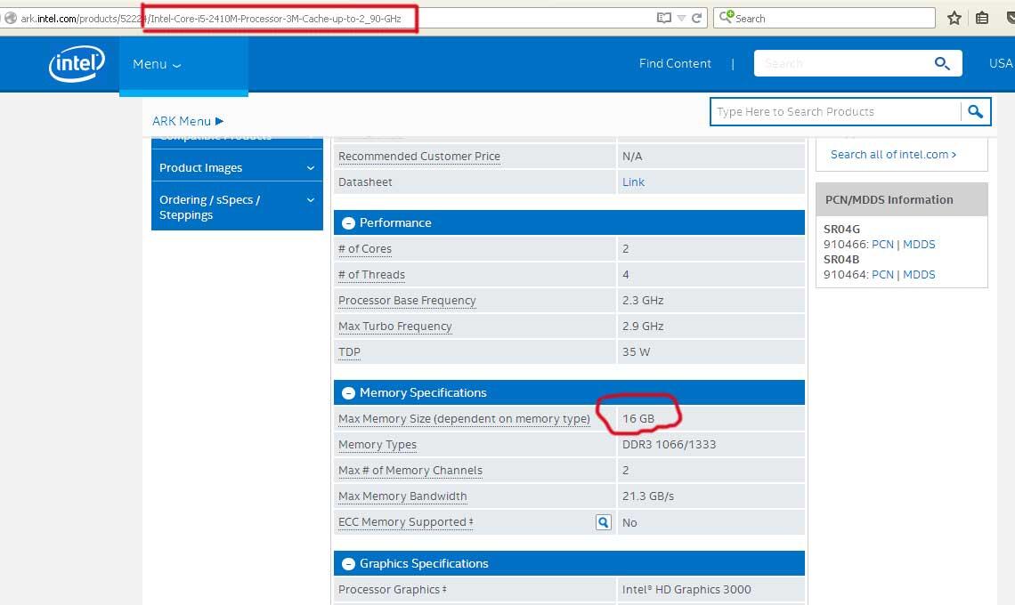Click 'DDR3 1066/1333' value
This screenshot has width=1015, height=605.
[x=669, y=445]
